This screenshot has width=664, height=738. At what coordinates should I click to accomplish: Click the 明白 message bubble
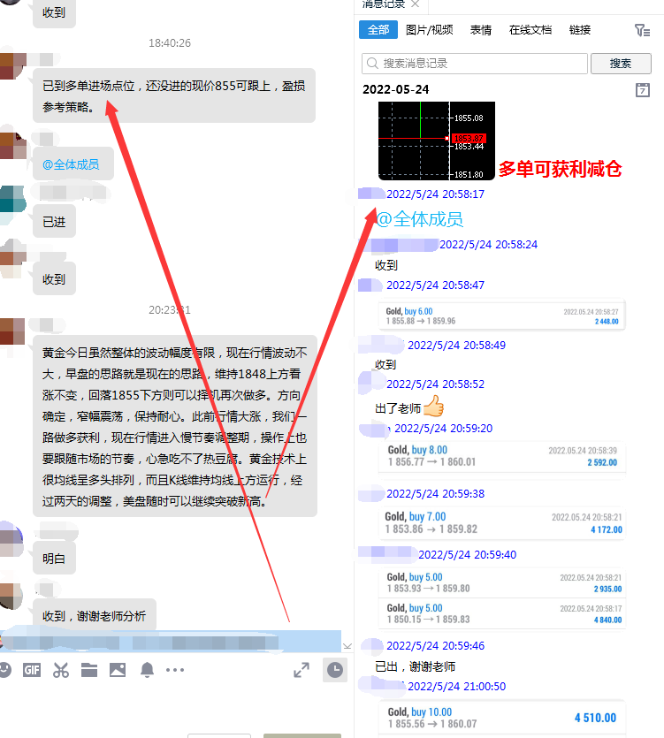click(54, 559)
